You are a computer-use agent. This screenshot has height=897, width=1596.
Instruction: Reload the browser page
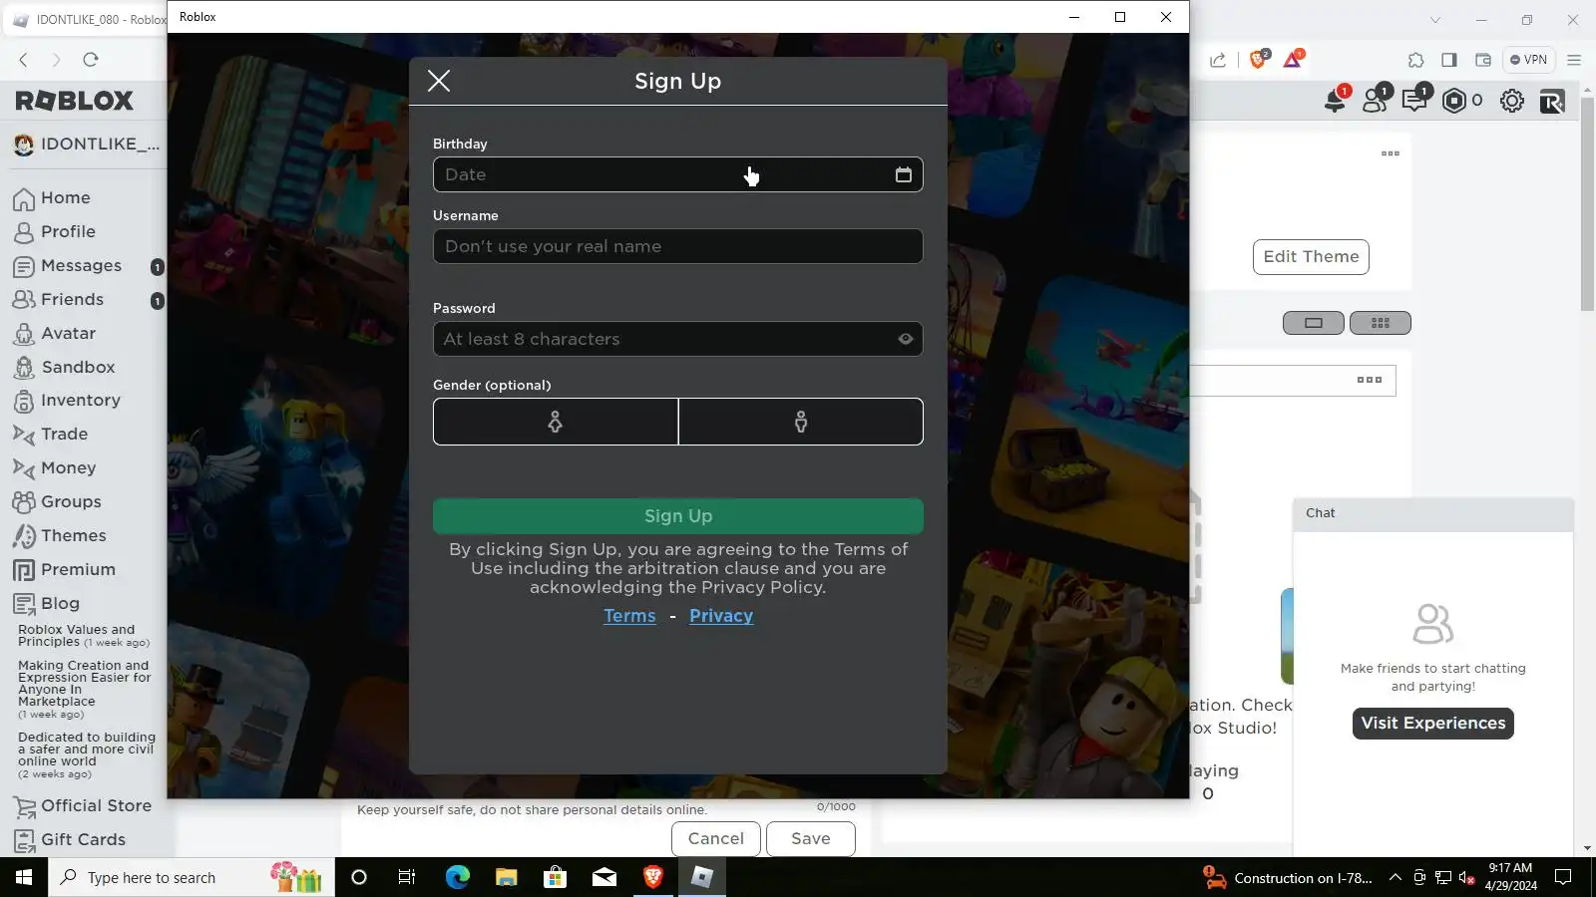91,60
